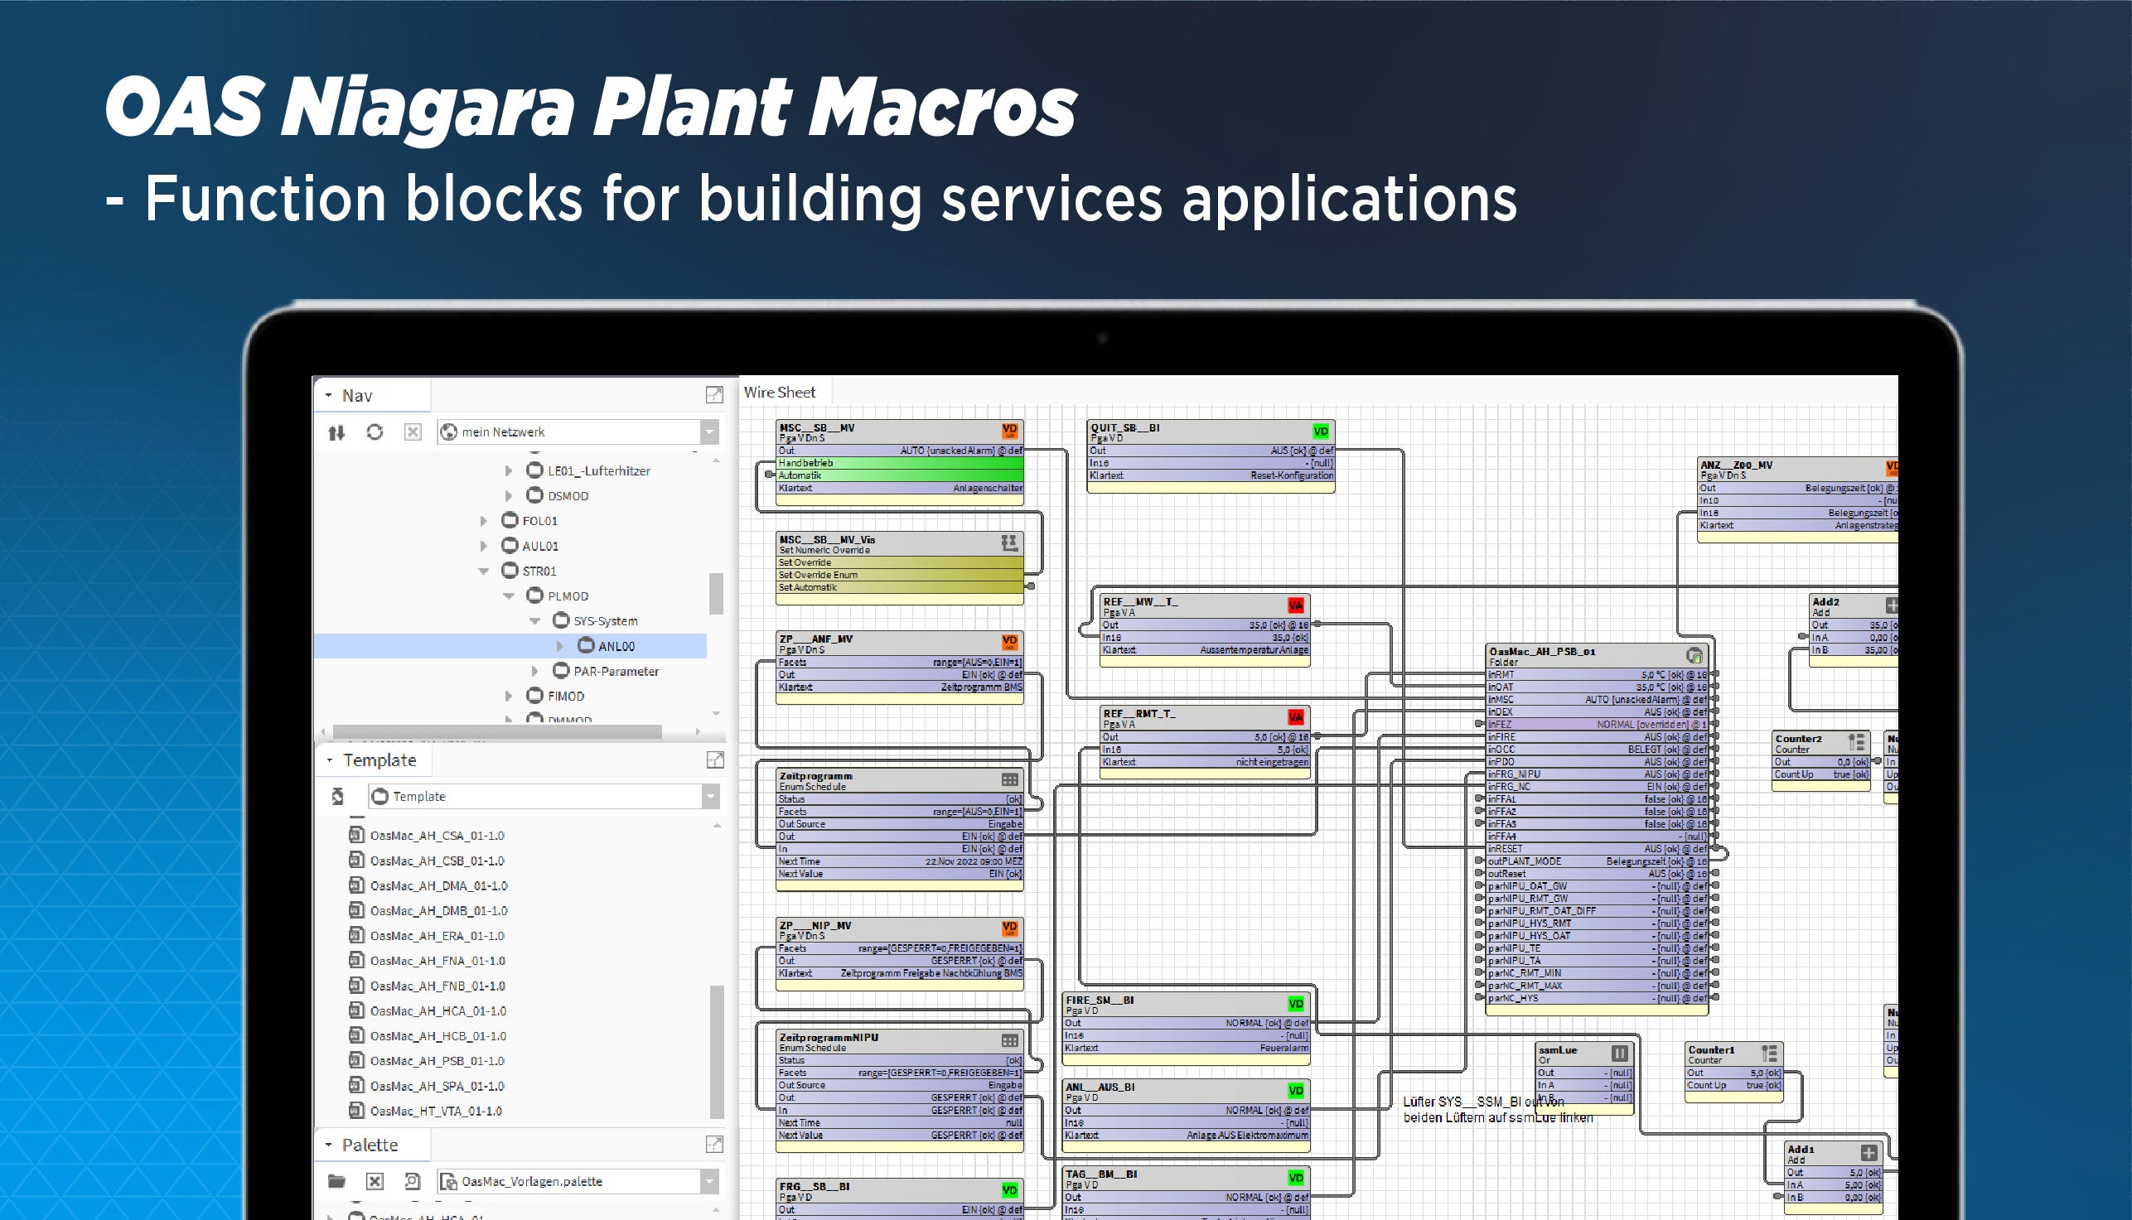Select OasMac_AH_PSB_01-1.0 template
The image size is (2132, 1220).
[438, 1061]
